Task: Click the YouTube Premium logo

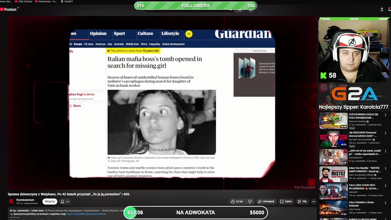Action: [8, 9]
